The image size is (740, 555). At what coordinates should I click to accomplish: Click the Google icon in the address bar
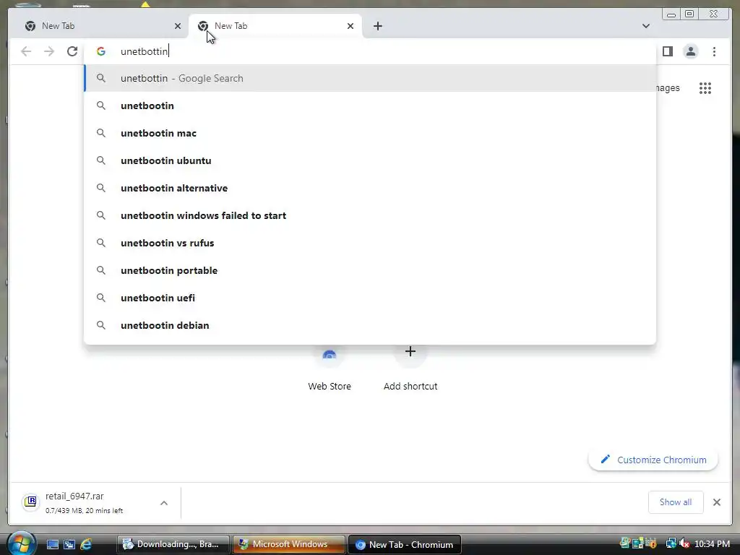coord(101,51)
